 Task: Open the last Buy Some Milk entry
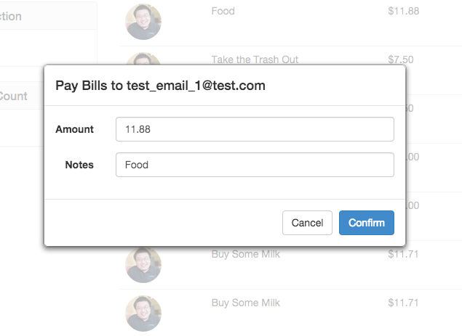pos(245,303)
